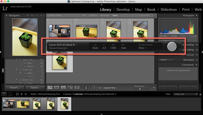Switch to Grid view in toolbar
Viewport: 203px width, 115px height.
(50, 87)
